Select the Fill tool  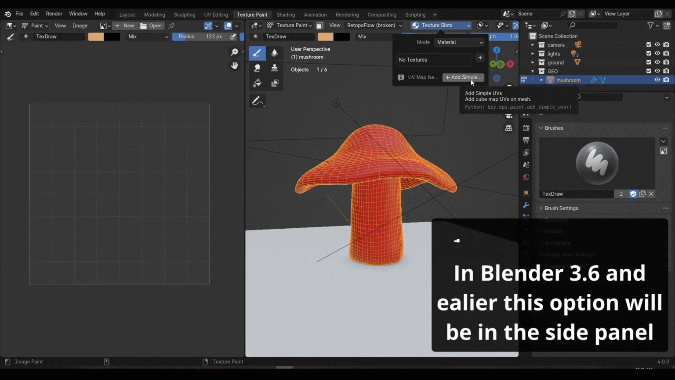coord(257,83)
